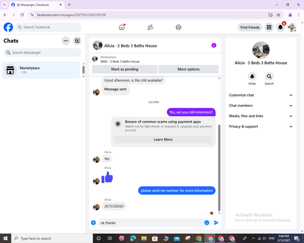Open Windows Start menu

[x=5, y=238]
